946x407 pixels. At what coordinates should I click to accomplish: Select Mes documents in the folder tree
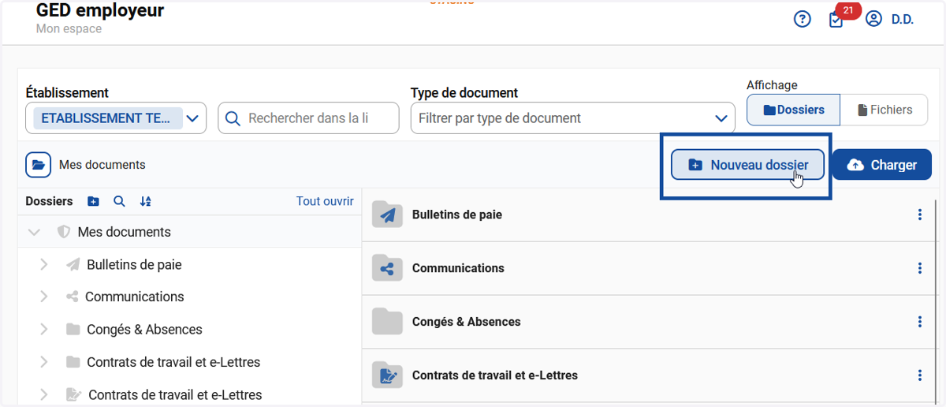pyautogui.click(x=124, y=232)
